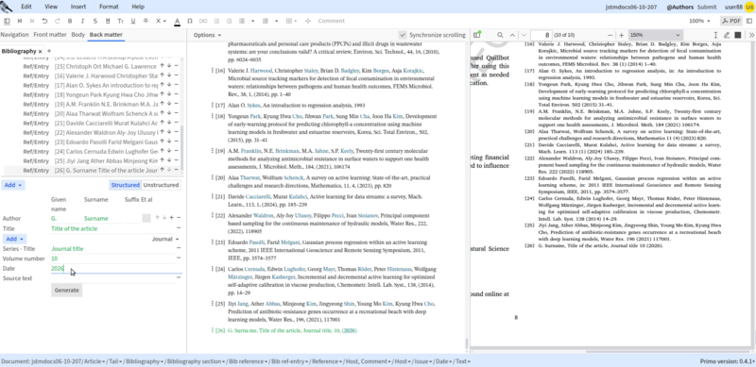This screenshot has height=367, width=756.
Task: Switch to the Body tab
Action: pyautogui.click(x=78, y=35)
